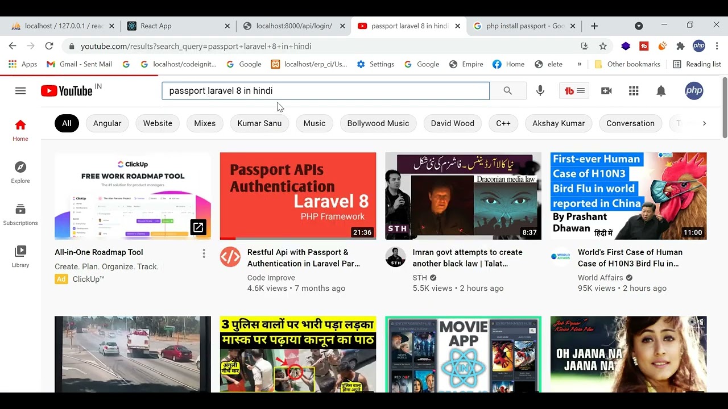Select the Akshay Kumar filter chip
The height and width of the screenshot is (409, 728).
click(559, 123)
